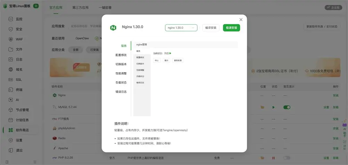Click the green 极速安装 fast install button
The width and height of the screenshot is (348, 165).
tap(231, 28)
